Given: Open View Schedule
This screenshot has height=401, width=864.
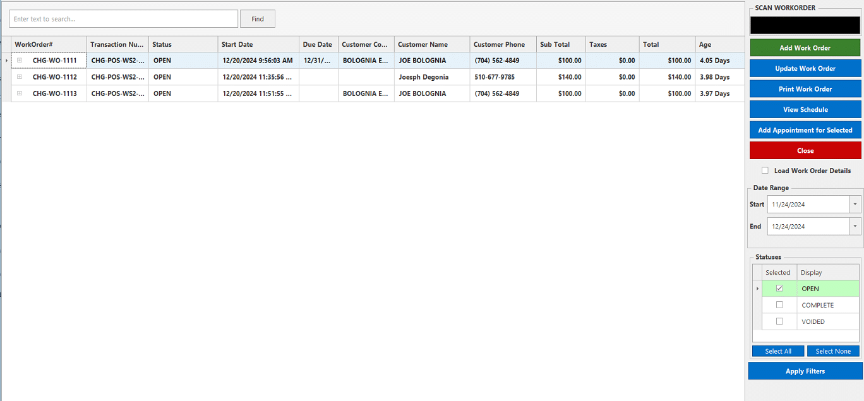Looking at the screenshot, I should 805,109.
